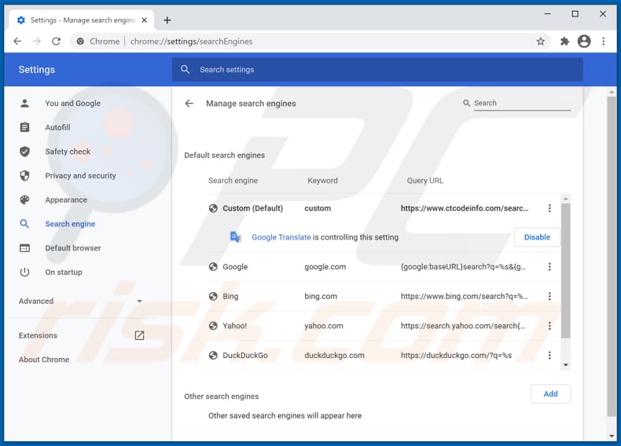Select the Settings - Manage search engines tab
Screen dimensions: 621x446
point(81,20)
